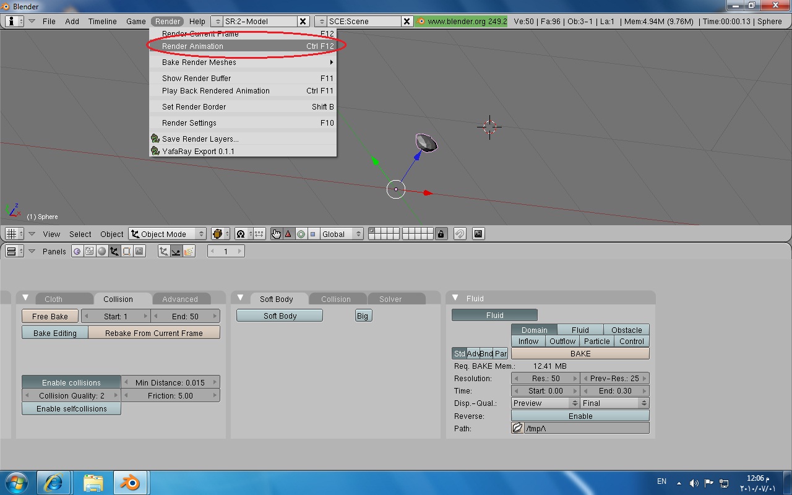This screenshot has height=495, width=792.
Task: Toggle Enable selfcollisions
Action: coord(71,408)
